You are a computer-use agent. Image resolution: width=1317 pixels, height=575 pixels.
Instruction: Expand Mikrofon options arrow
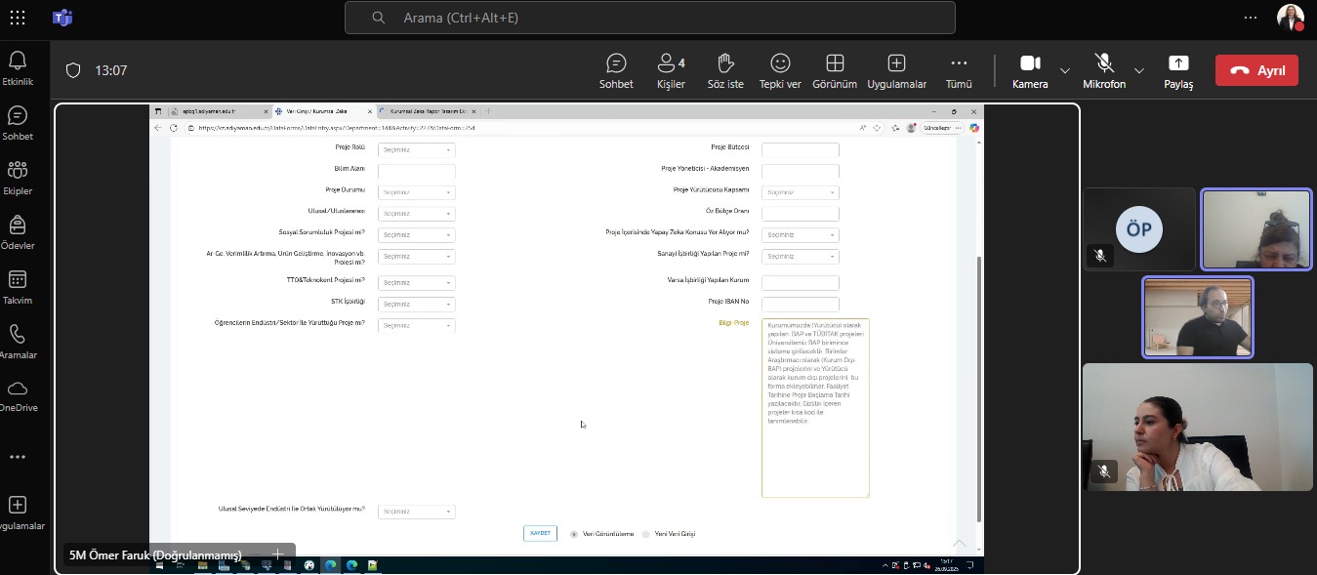1139,70
